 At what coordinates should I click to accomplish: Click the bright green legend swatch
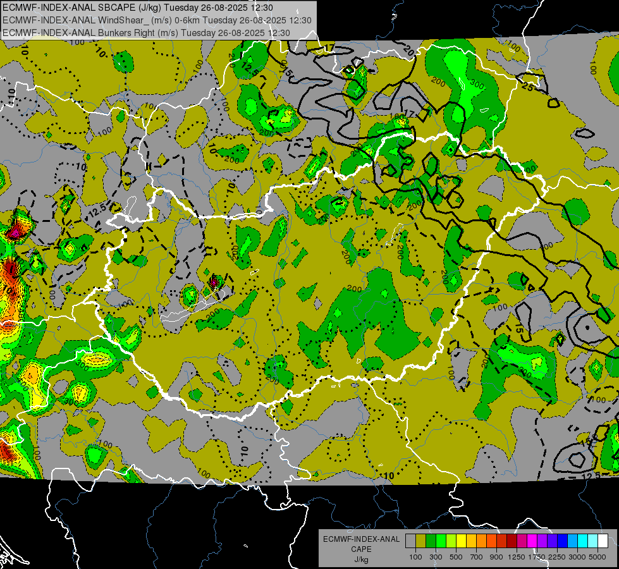[441, 541]
